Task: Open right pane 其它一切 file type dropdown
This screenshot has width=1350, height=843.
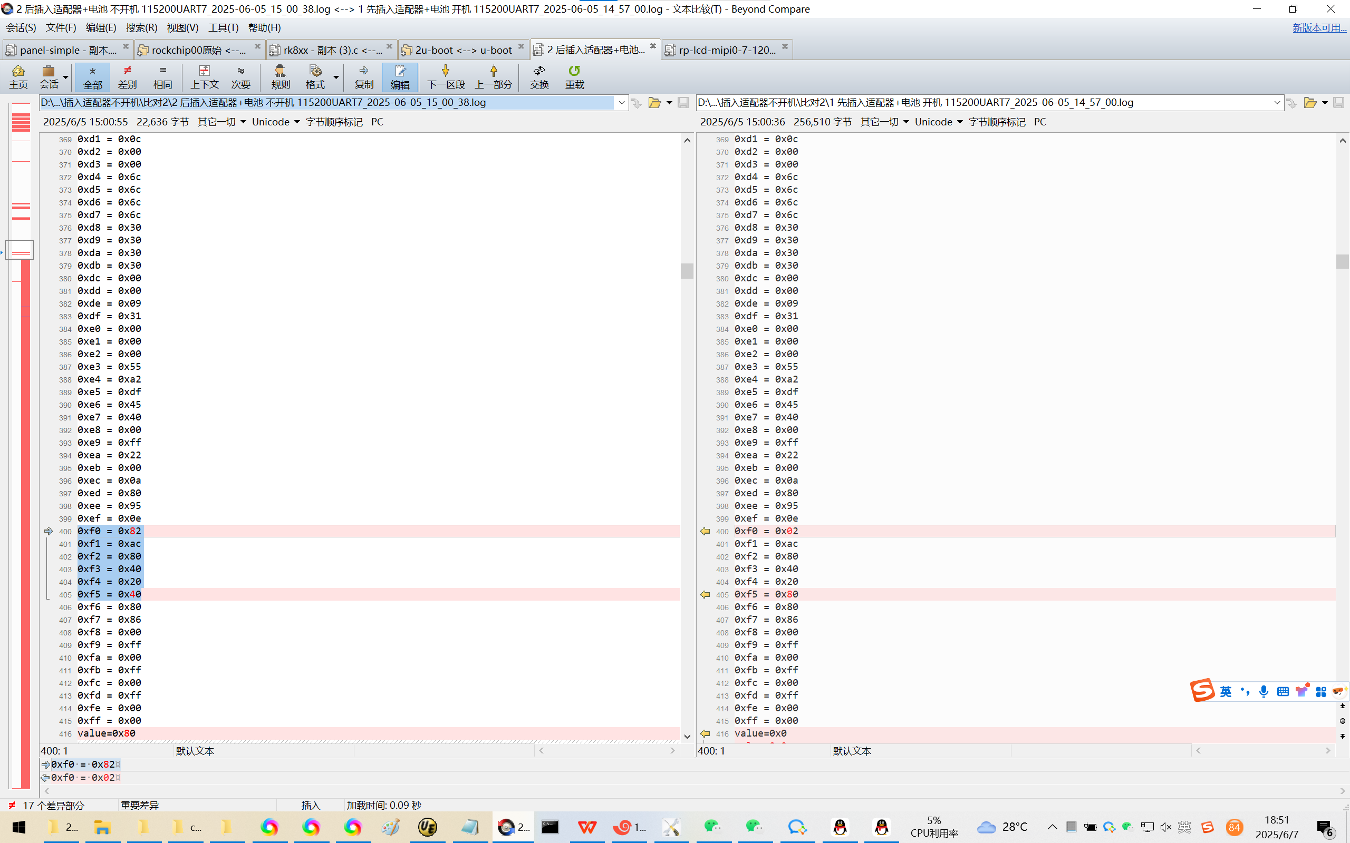Action: 884,122
